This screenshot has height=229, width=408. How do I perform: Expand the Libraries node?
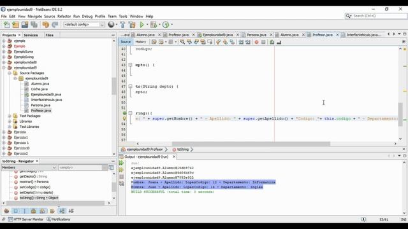[10, 121]
